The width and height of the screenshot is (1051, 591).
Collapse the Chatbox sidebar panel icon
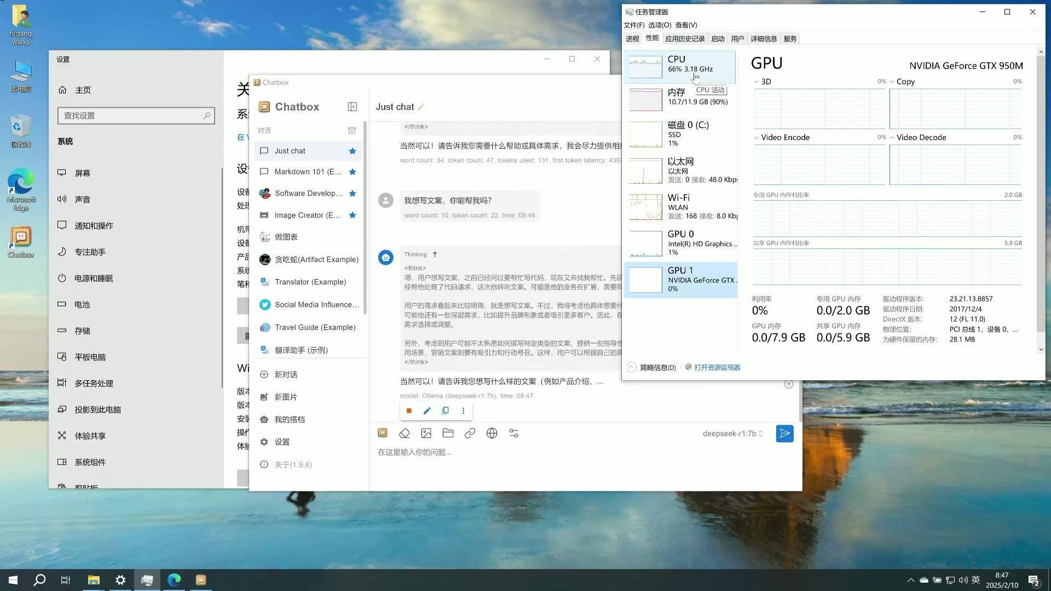(x=353, y=107)
